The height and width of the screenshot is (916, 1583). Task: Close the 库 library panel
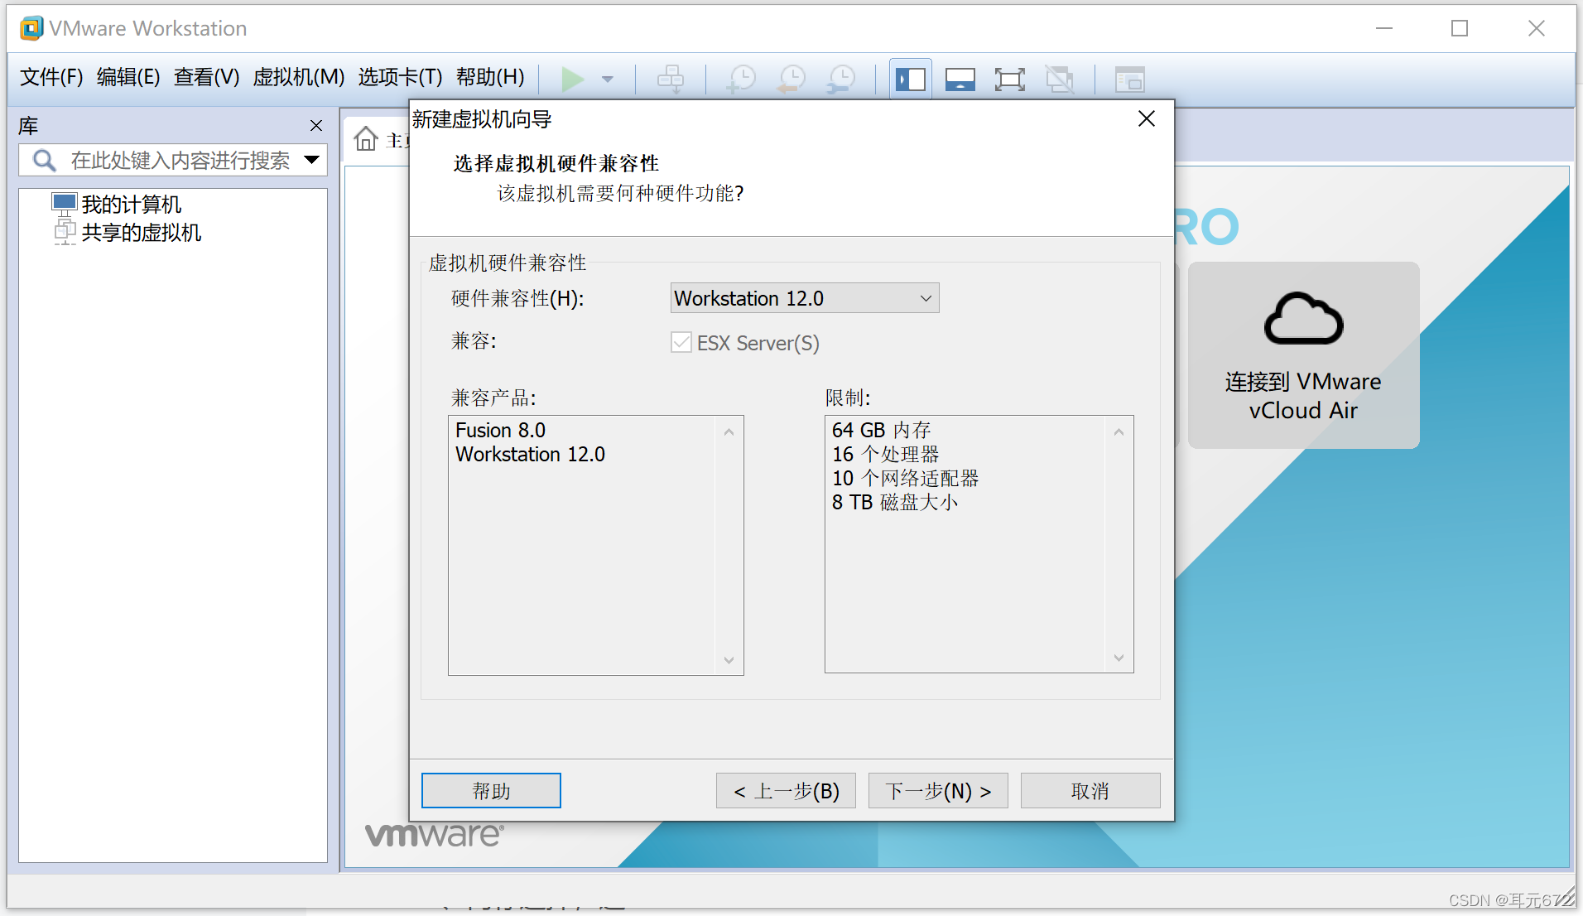[x=316, y=126]
